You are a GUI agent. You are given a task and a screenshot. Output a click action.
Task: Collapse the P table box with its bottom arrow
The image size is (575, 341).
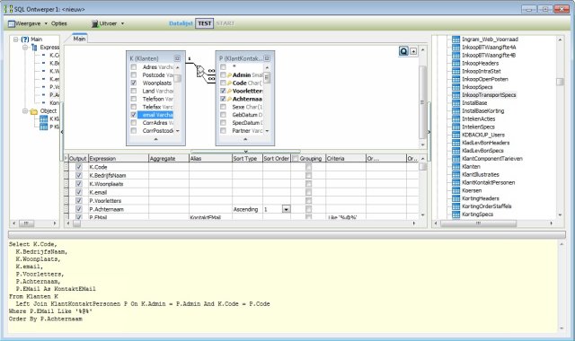(x=245, y=139)
